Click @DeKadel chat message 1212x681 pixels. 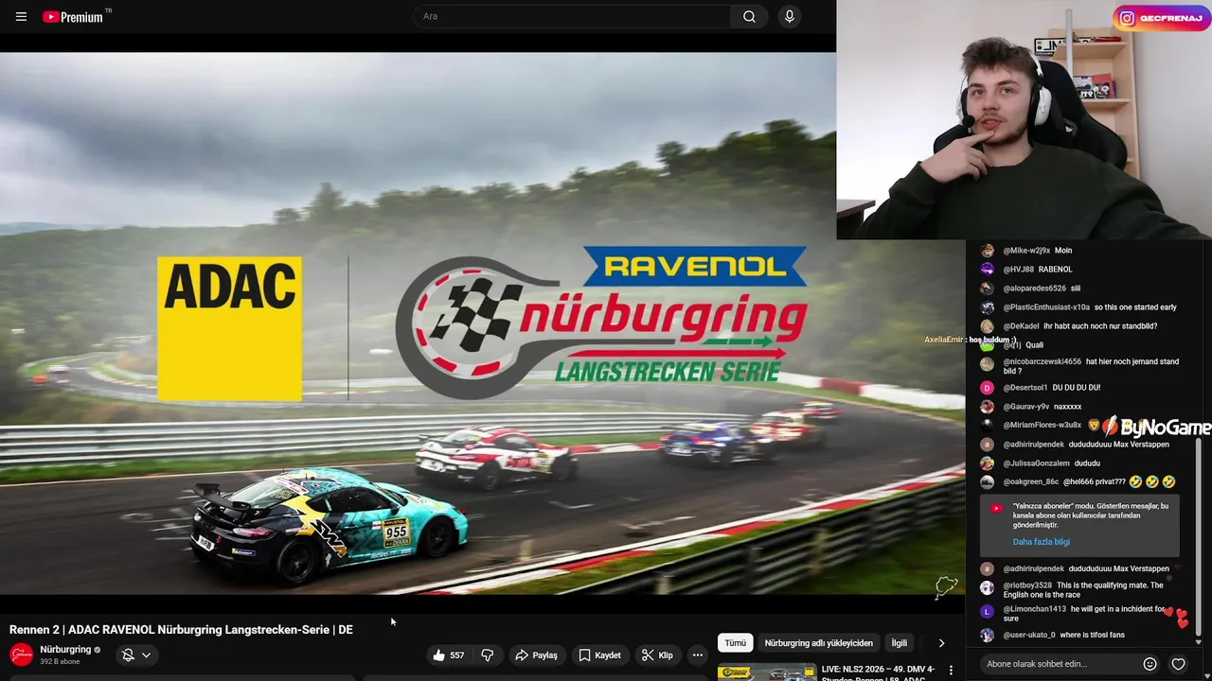[x=1100, y=326]
